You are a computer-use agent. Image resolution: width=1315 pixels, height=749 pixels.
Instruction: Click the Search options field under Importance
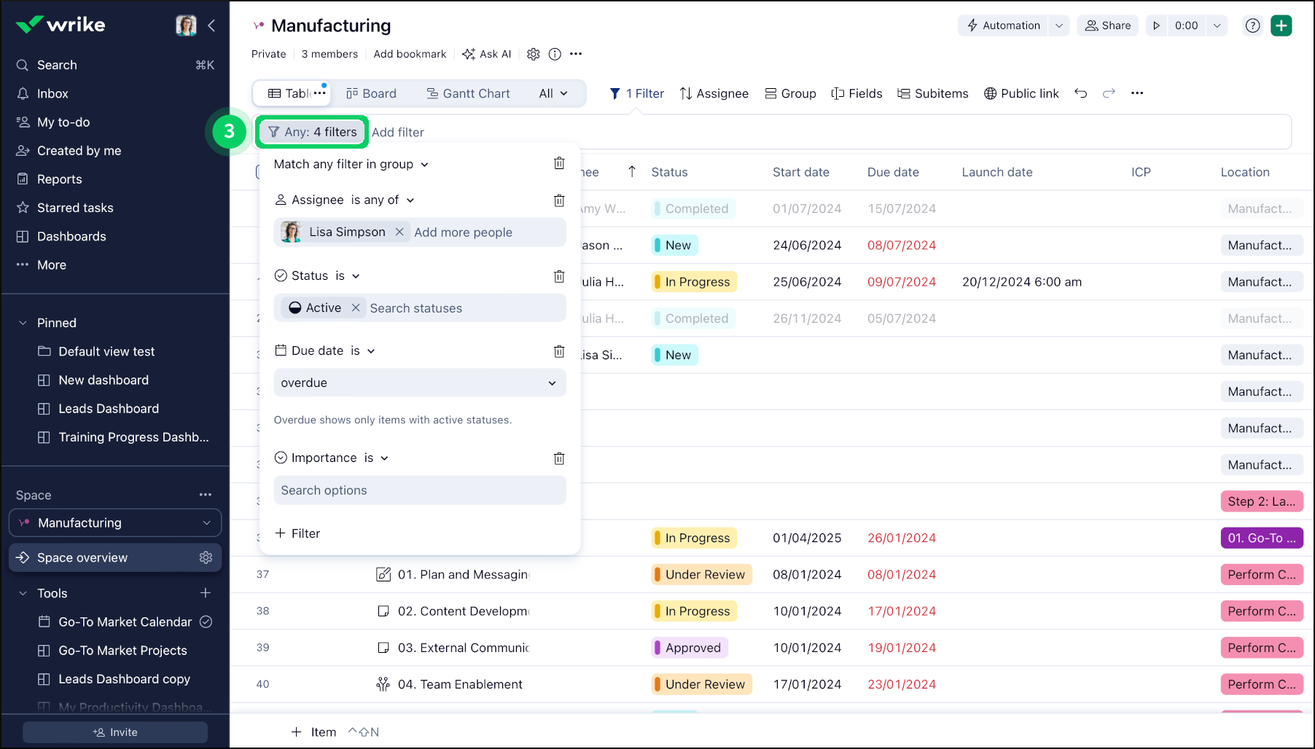(x=419, y=490)
